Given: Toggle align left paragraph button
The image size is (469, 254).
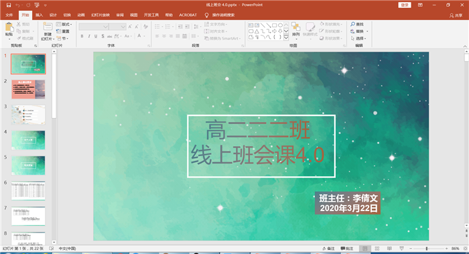Looking at the screenshot, I should [x=157, y=36].
